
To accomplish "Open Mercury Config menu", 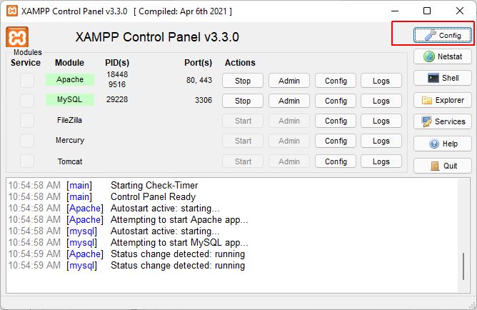I will point(336,141).
